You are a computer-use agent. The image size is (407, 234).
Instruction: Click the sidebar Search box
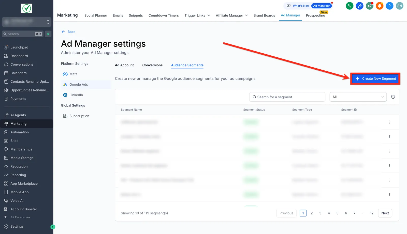23,34
